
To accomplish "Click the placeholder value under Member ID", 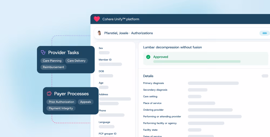I will click(x=110, y=64).
